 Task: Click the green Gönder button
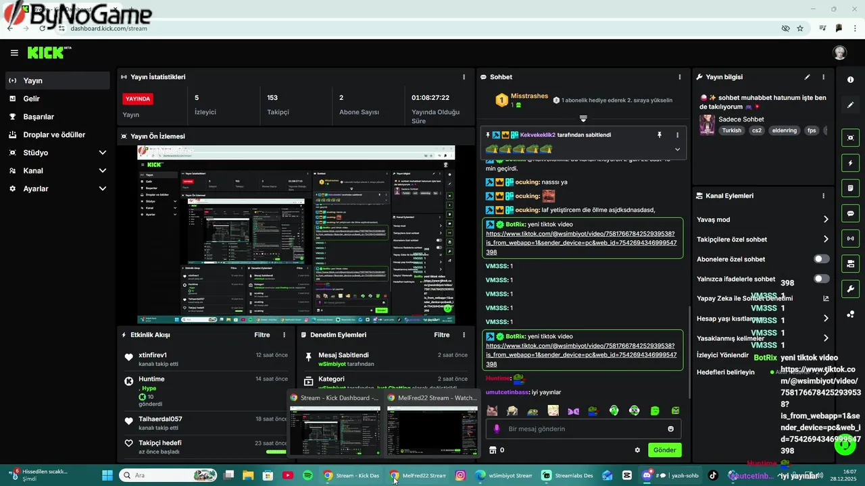(664, 450)
